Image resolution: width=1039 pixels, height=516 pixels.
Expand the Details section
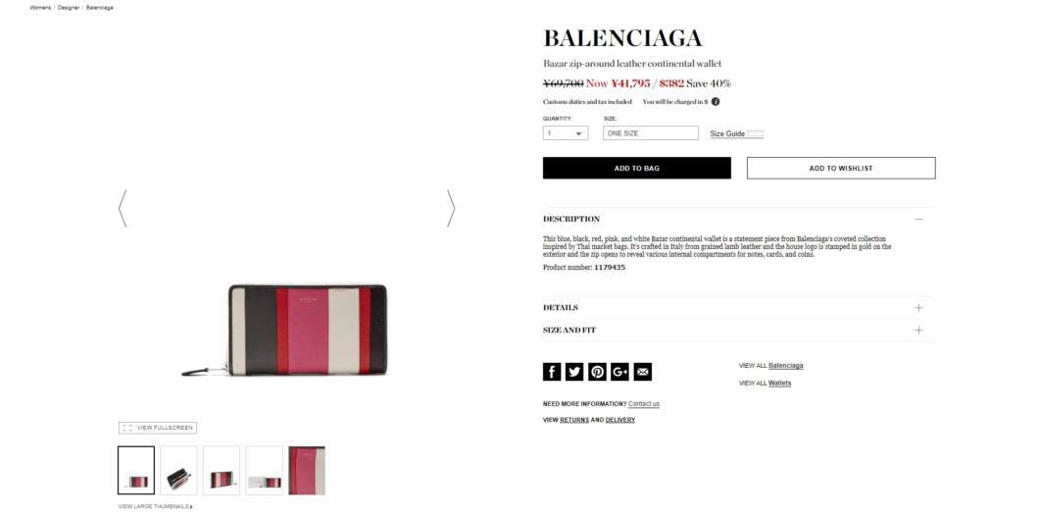point(917,308)
